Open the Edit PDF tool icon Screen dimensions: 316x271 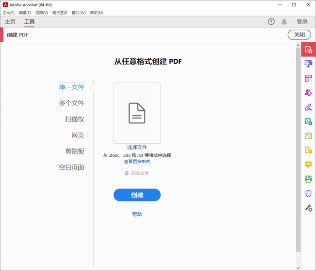pos(308,78)
